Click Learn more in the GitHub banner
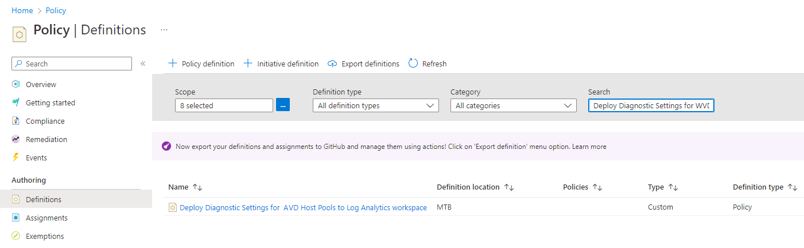 coord(589,147)
